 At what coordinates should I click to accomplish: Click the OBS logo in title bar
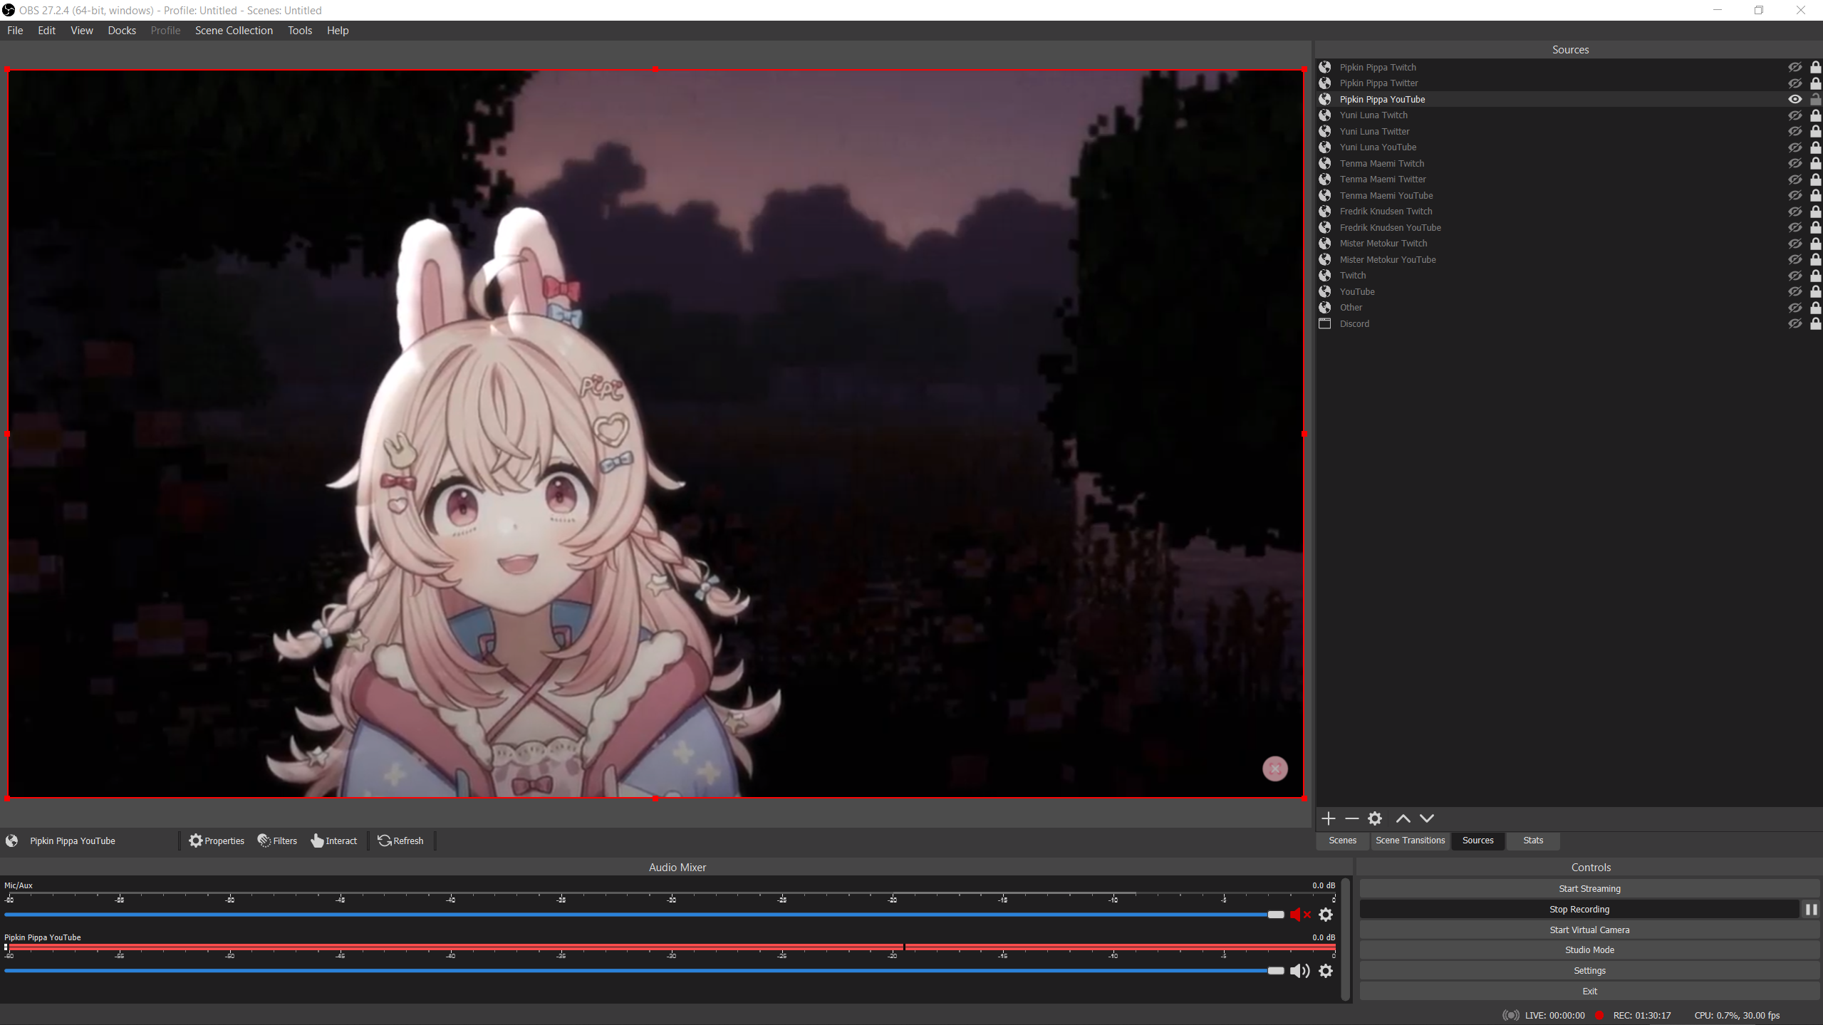point(9,10)
